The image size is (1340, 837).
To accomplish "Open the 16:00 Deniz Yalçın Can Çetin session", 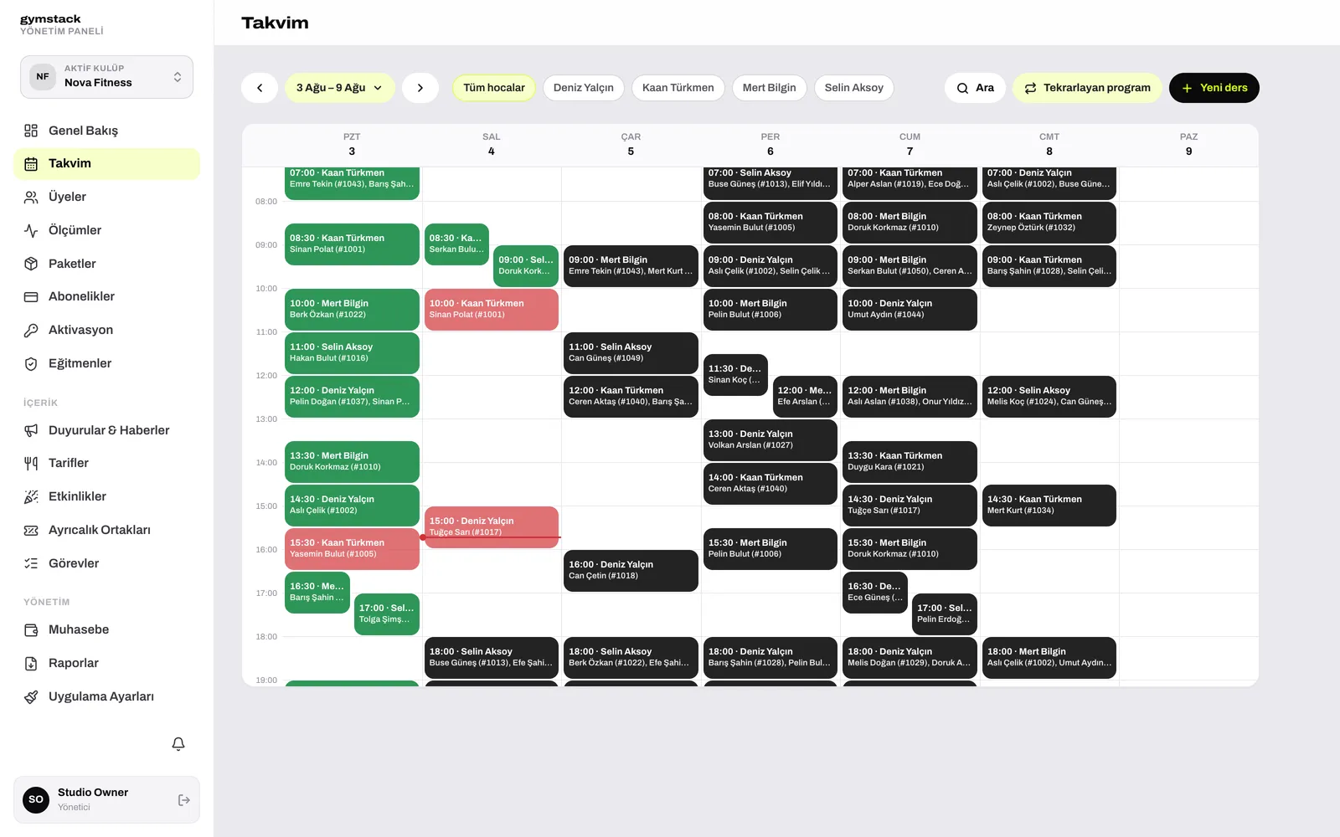I will tap(631, 571).
